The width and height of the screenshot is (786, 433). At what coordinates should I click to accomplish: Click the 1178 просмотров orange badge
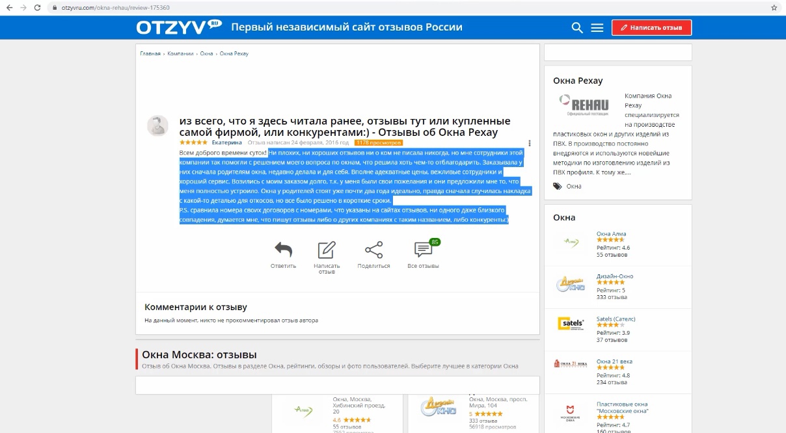[379, 142]
